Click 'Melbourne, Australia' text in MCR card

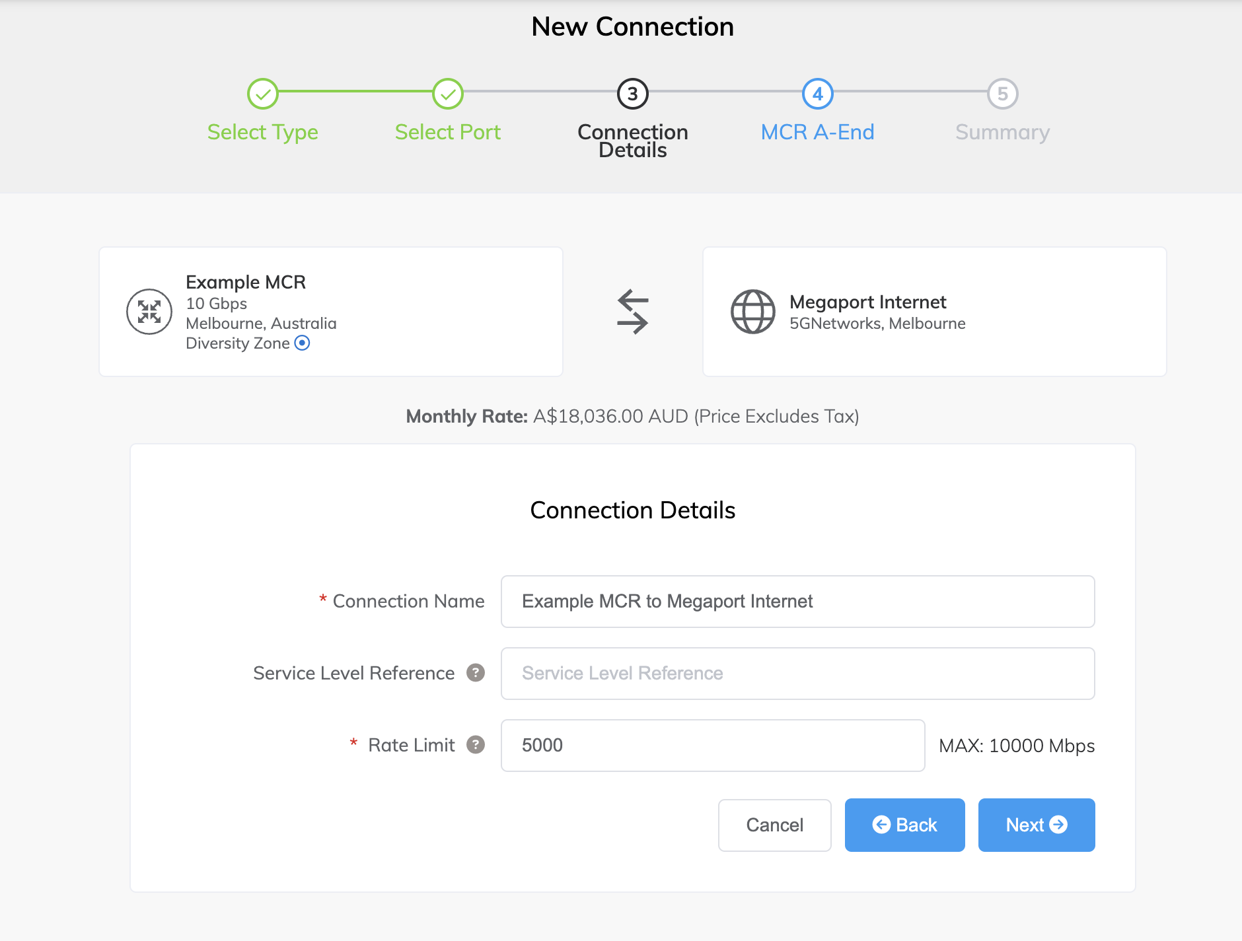click(261, 324)
